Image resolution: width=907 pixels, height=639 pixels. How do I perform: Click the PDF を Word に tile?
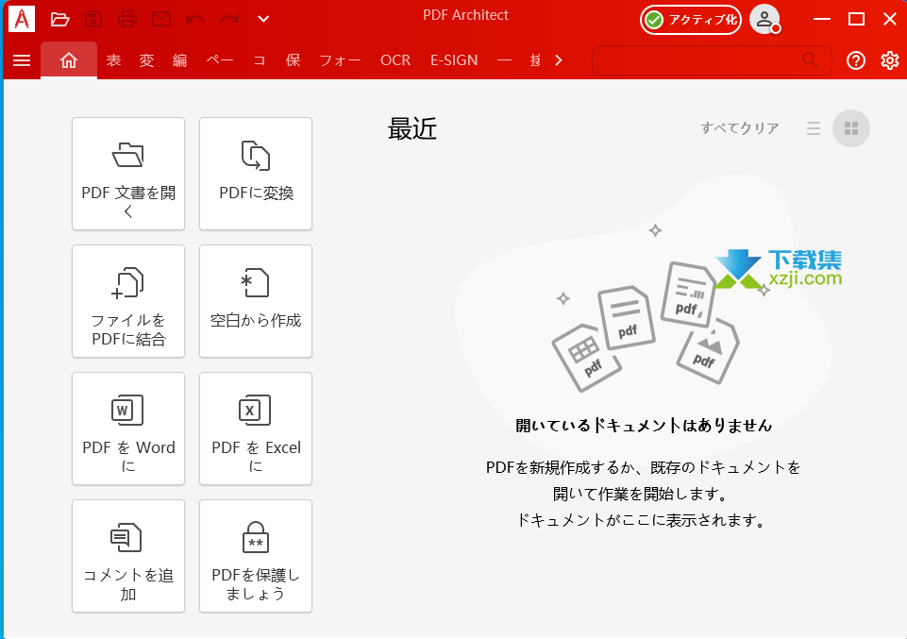coord(128,429)
